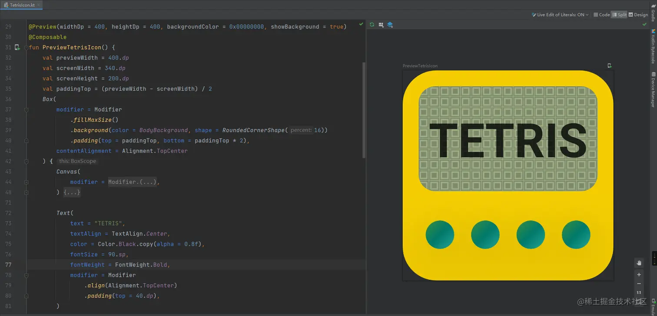Switch to Design-only view
Viewport: 657px width, 316px height.
(x=638, y=15)
